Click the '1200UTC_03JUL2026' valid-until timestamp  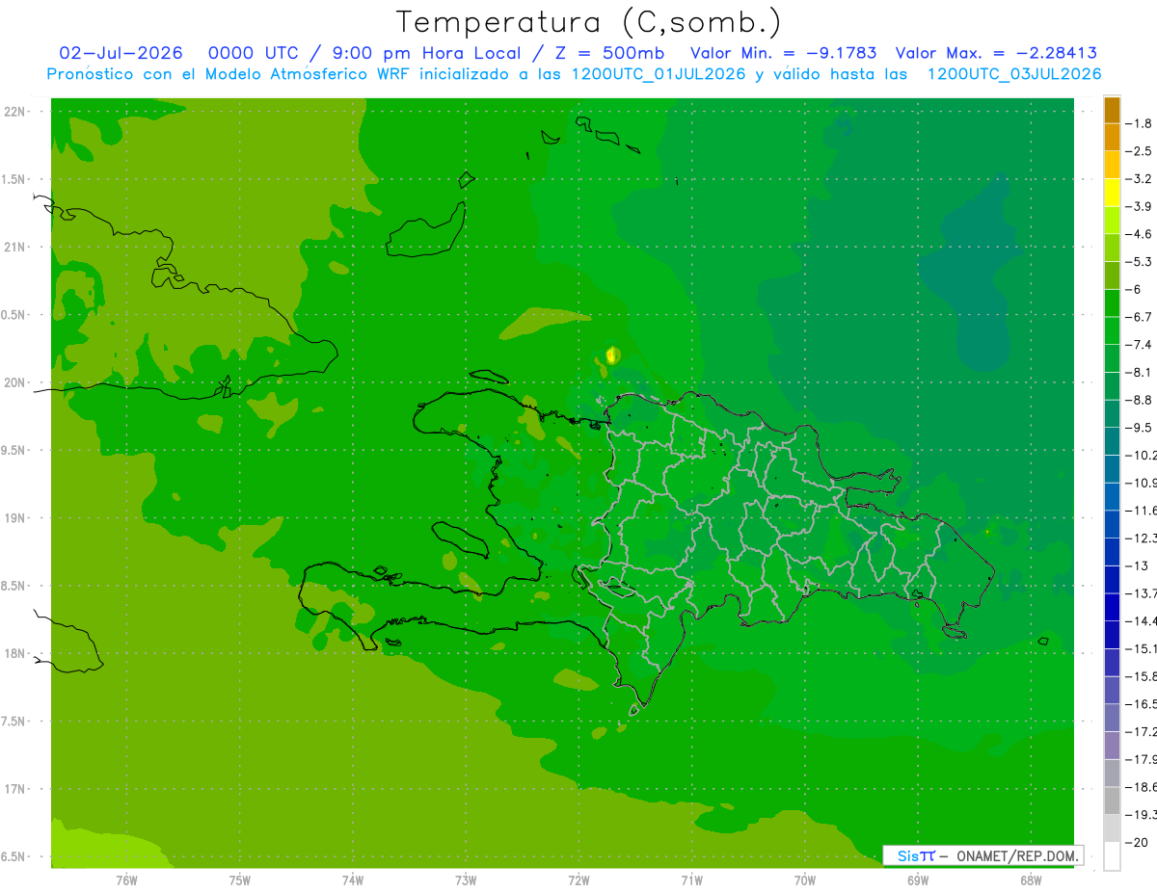click(1014, 74)
